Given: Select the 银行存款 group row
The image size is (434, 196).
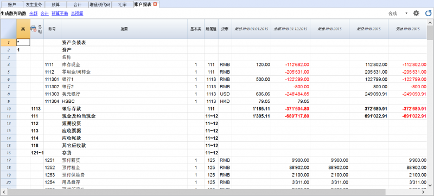Looking at the screenshot, I should click(124, 109).
